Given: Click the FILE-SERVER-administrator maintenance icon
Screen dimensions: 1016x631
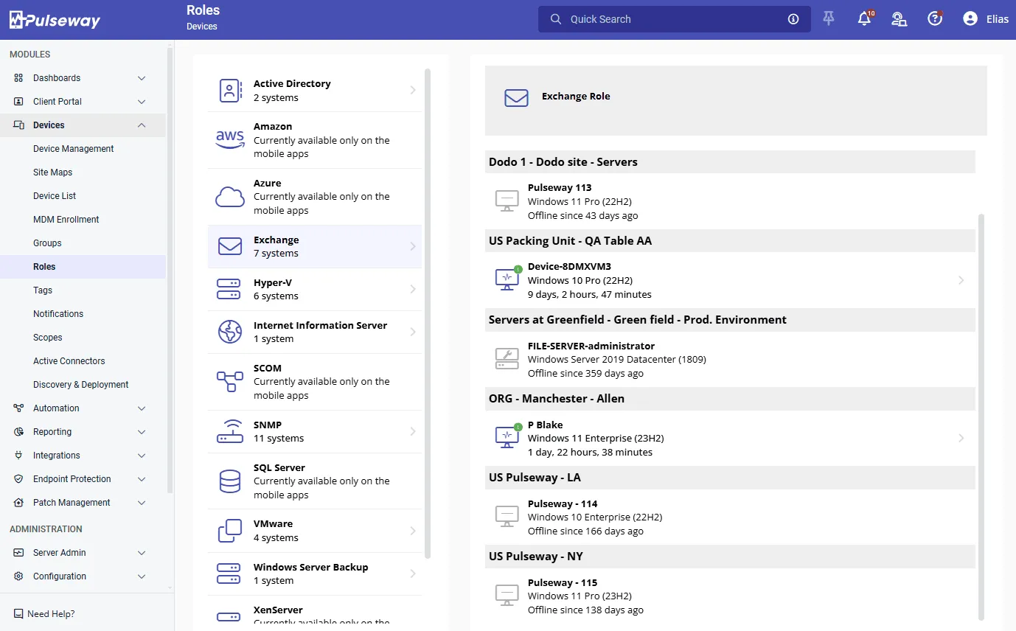Looking at the screenshot, I should [507, 358].
